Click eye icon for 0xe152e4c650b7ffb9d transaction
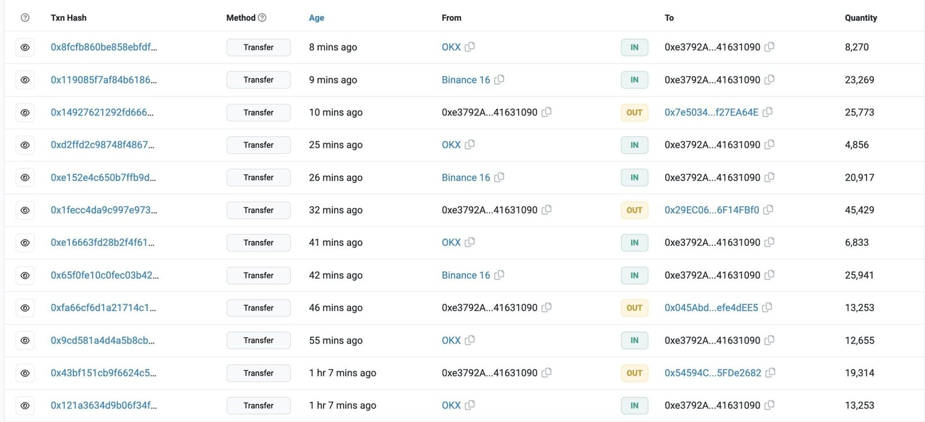Viewport: 925px width, 422px height. coord(25,178)
